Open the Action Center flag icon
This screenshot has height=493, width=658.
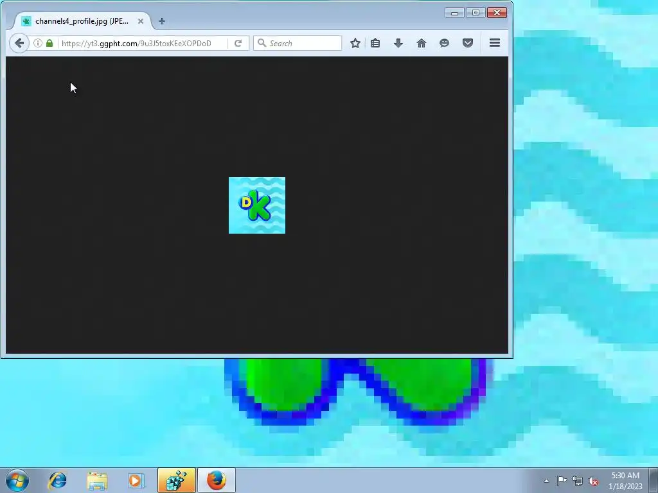click(562, 481)
